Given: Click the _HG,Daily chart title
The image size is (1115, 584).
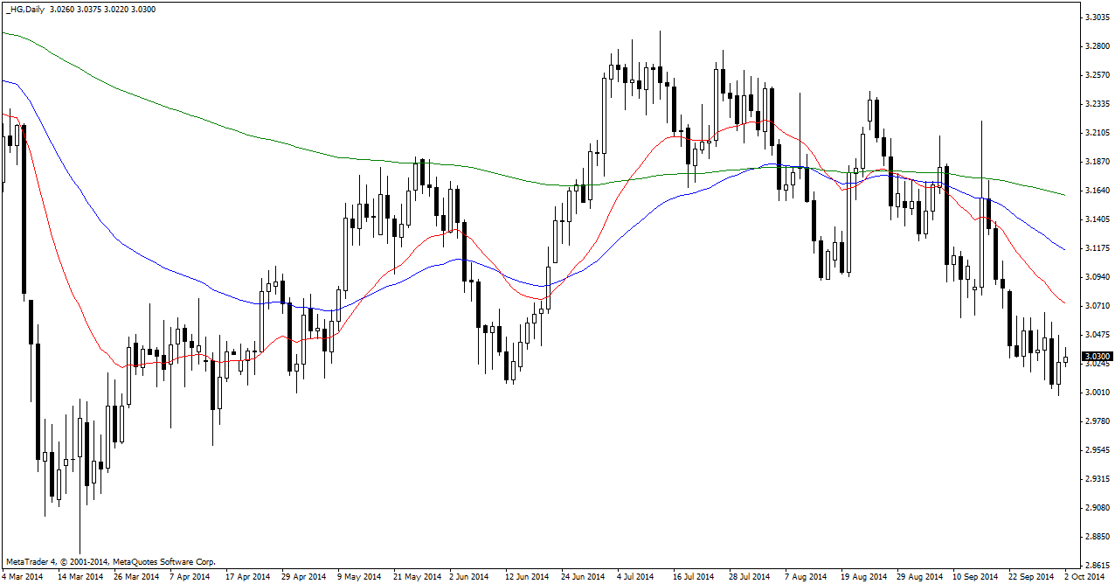Looking at the screenshot, I should click(x=25, y=8).
